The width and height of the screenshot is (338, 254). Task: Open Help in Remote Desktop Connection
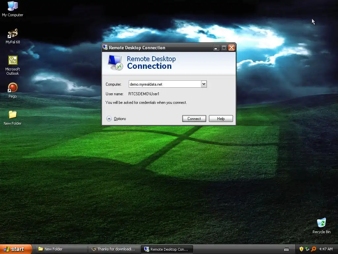tap(221, 119)
